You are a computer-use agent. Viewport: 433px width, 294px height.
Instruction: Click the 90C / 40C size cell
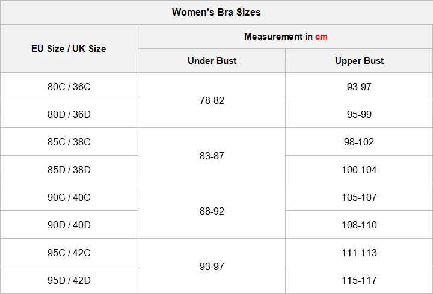click(x=69, y=197)
